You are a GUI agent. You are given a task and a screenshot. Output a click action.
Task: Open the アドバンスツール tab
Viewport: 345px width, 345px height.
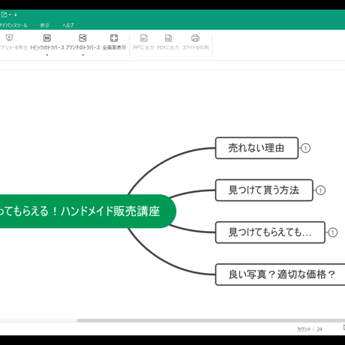tap(13, 25)
